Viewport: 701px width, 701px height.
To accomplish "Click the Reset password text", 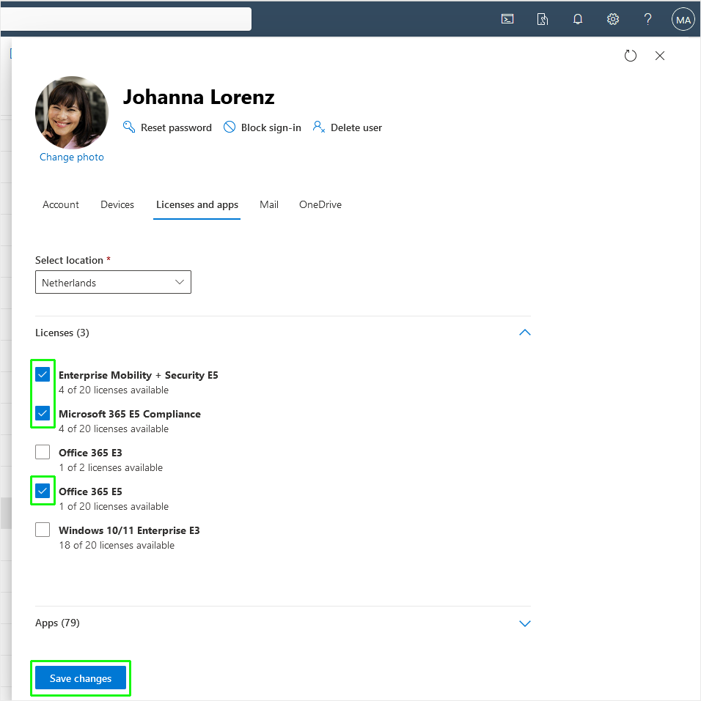I will 176,128.
